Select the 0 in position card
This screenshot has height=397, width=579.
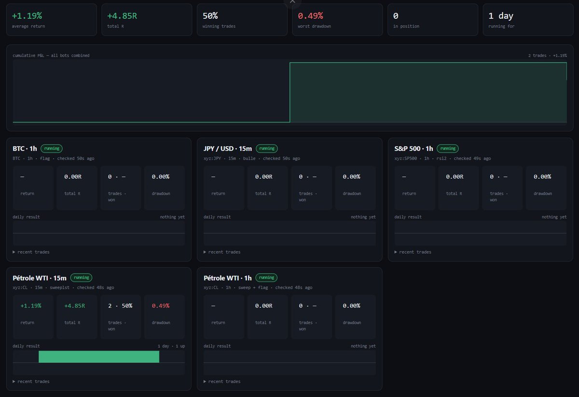coord(433,20)
